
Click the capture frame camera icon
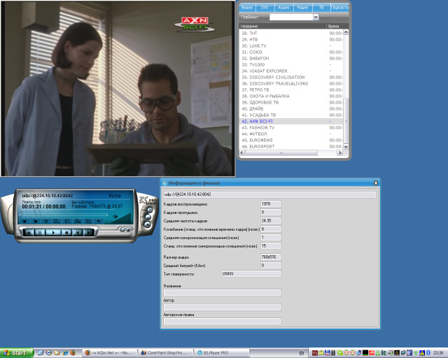point(78,221)
